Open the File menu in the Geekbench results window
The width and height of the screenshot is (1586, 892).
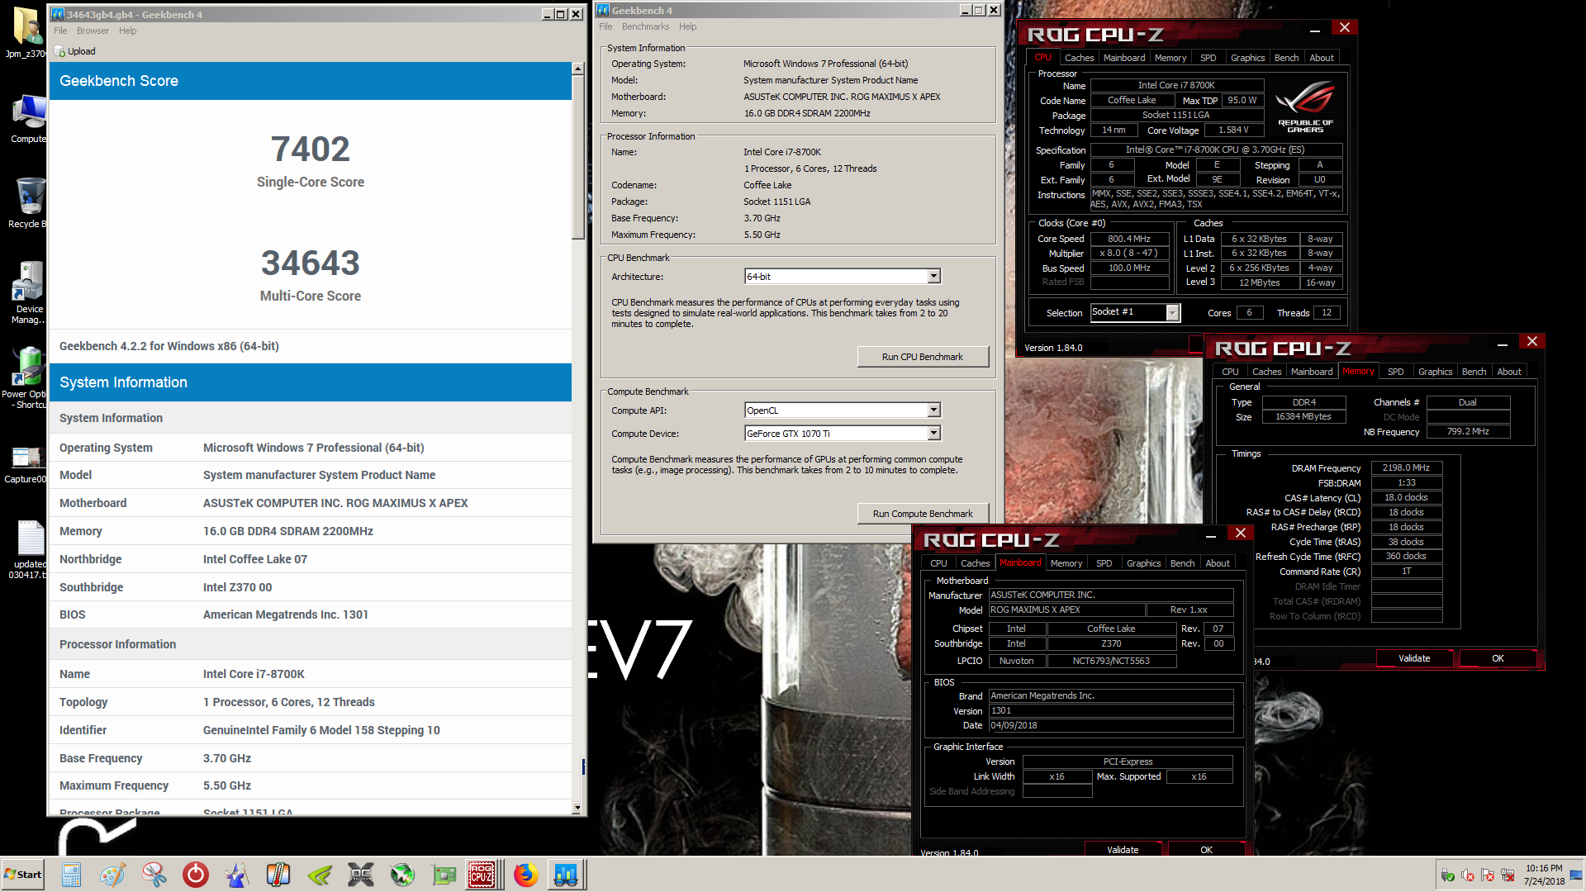pos(60,31)
